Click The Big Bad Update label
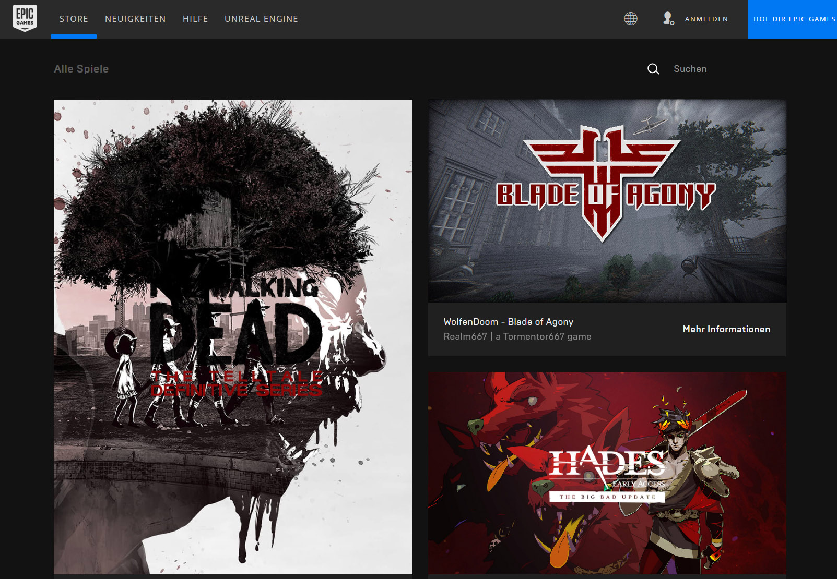The height and width of the screenshot is (579, 837). [x=607, y=497]
